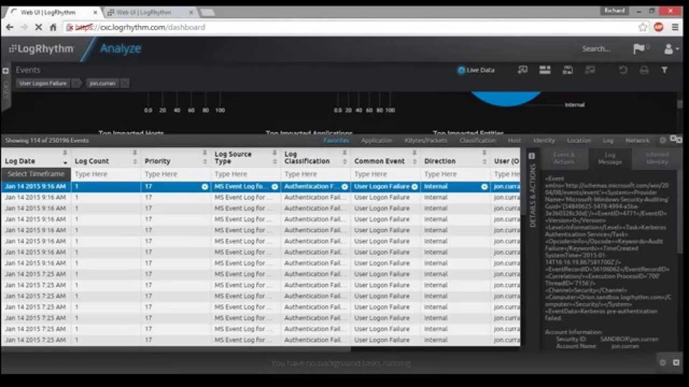Screen dimensions: 689x387
Task: Open the Select Timeframe filter
Action: [36, 174]
